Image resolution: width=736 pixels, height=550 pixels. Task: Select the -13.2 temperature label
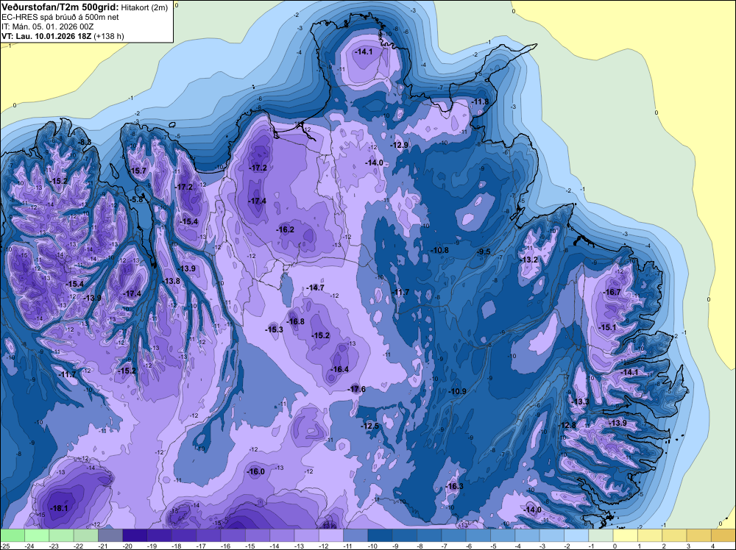(x=529, y=260)
